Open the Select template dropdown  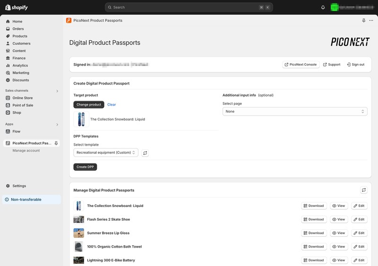(x=106, y=153)
